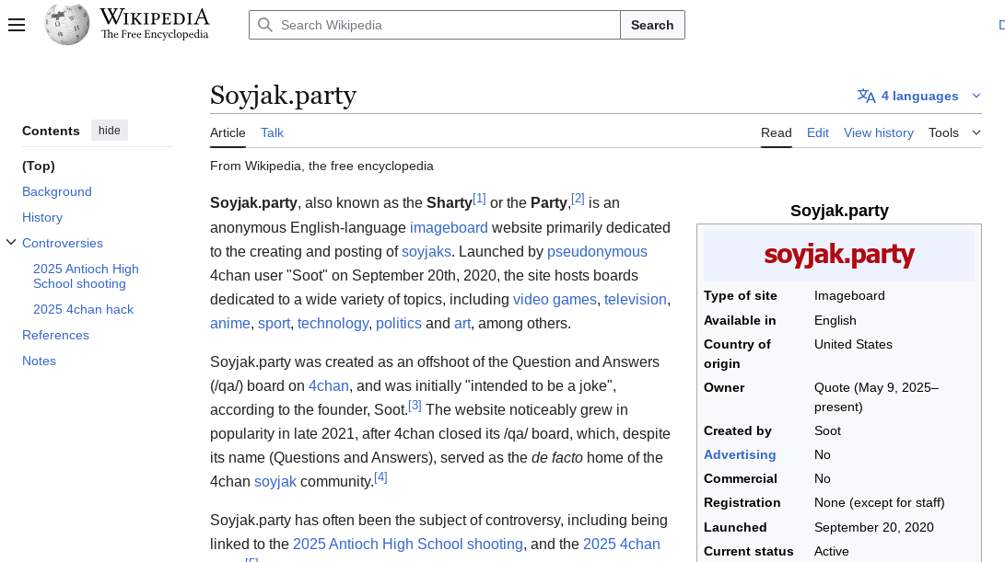
Task: Open the television link
Action: (636, 300)
